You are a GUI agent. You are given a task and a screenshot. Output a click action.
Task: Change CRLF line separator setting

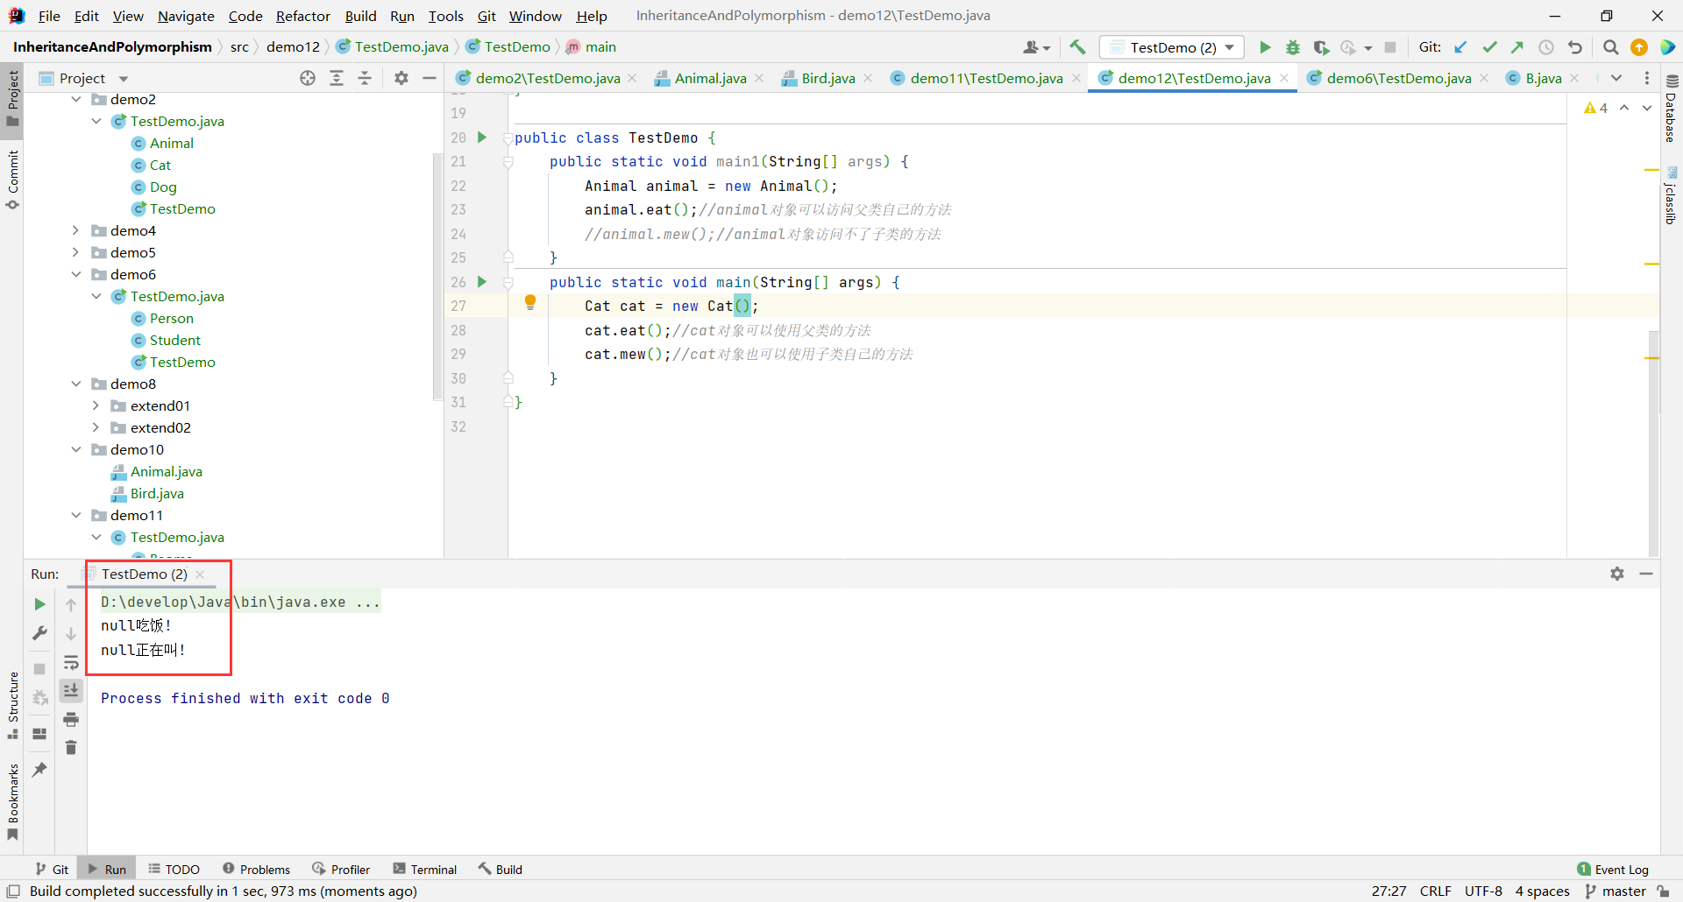coord(1436,891)
